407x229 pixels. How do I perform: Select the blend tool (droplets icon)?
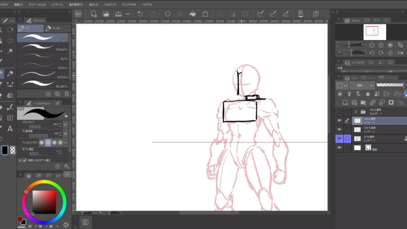(10, 96)
